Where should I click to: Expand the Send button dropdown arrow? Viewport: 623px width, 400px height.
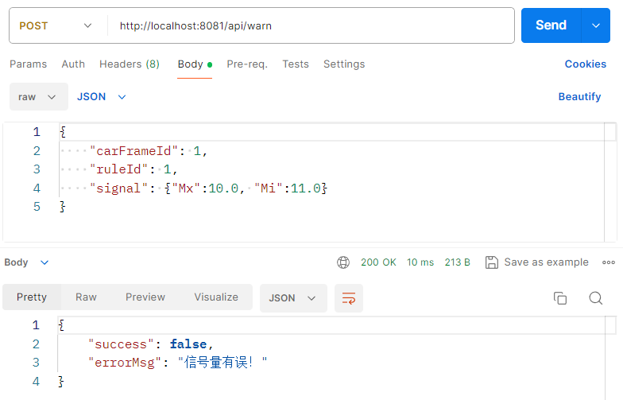tap(596, 25)
